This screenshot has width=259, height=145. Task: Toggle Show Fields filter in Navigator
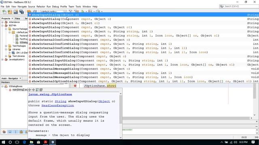click(x=10, y=132)
